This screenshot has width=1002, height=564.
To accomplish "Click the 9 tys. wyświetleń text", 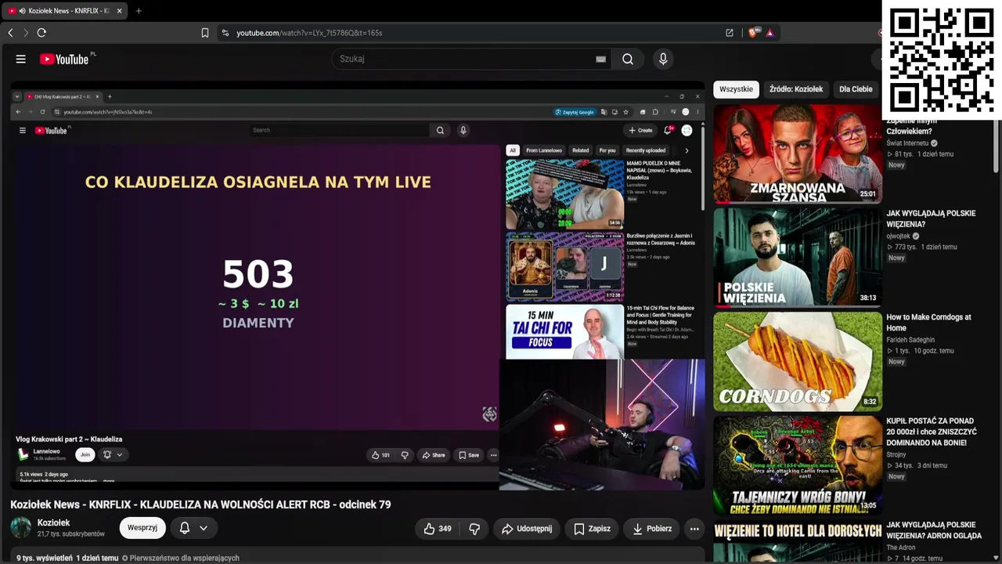I will pos(45,559).
